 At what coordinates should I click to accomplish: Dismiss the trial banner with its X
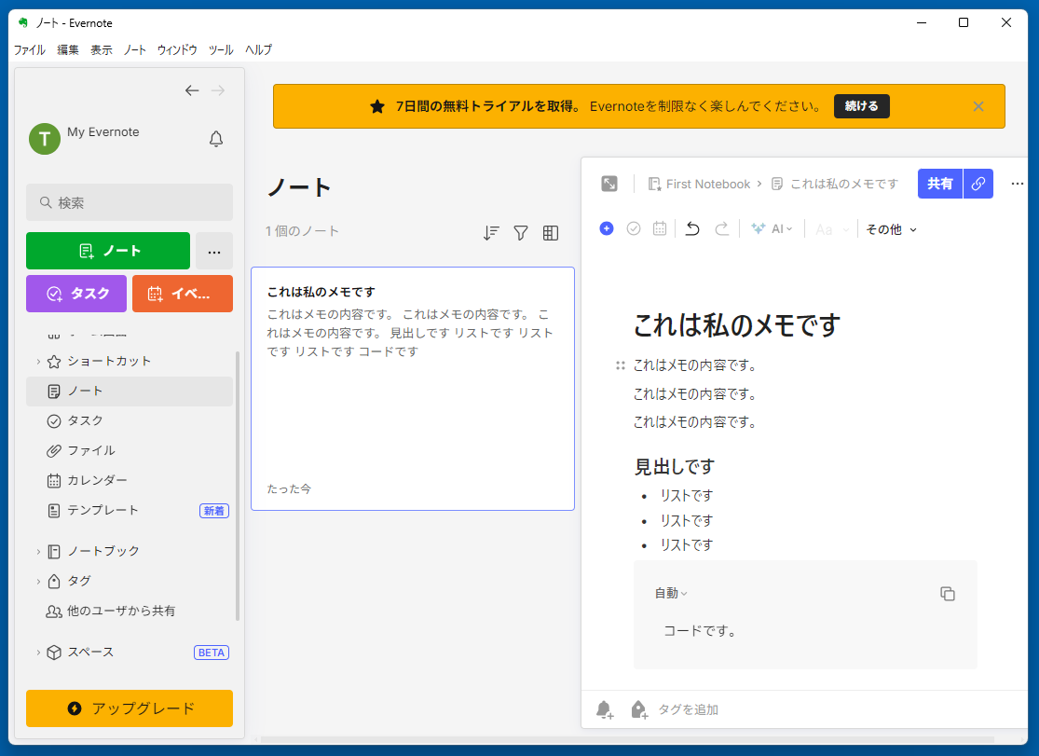978,106
